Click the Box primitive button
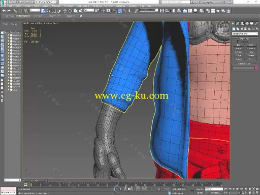 click(238, 45)
